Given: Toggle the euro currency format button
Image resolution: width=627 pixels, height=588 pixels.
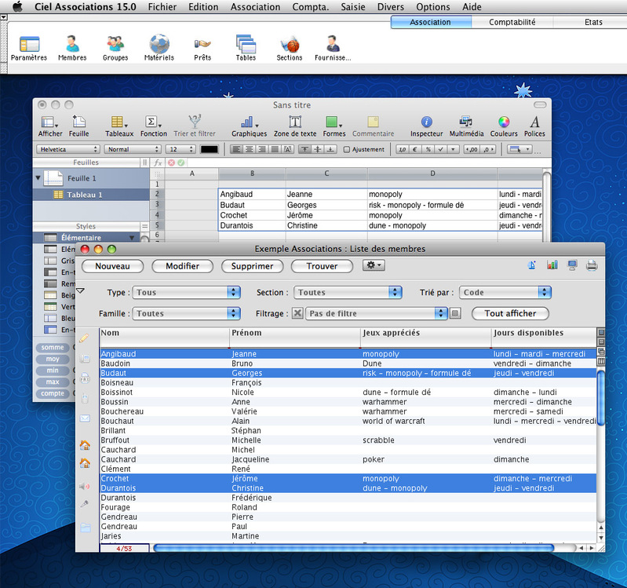Looking at the screenshot, I should point(415,150).
